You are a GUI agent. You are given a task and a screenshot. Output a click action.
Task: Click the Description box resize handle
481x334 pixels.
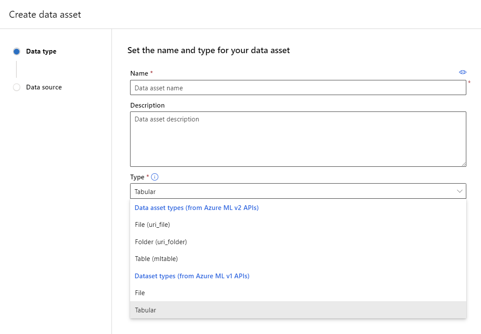(464, 163)
